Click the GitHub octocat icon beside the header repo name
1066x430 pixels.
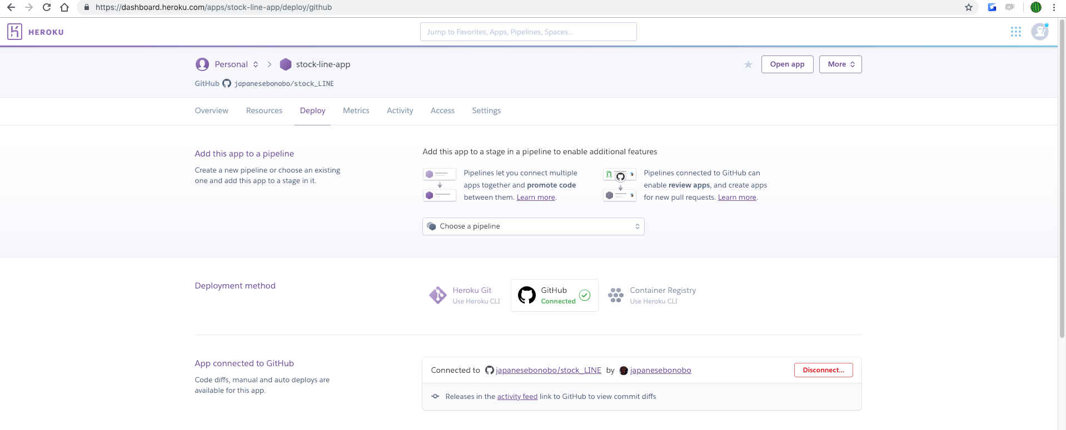coord(227,83)
